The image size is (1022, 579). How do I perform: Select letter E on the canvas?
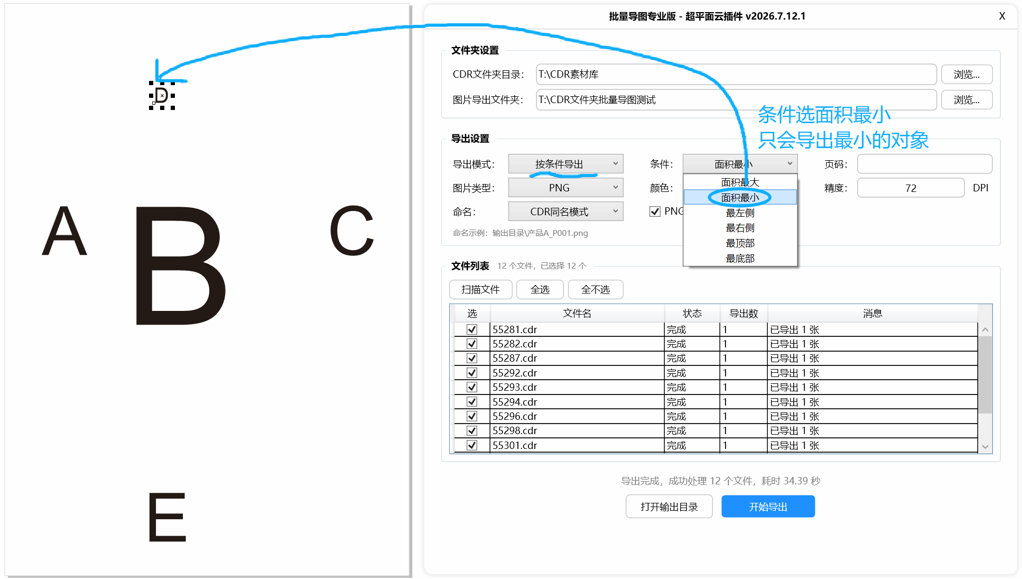[168, 517]
